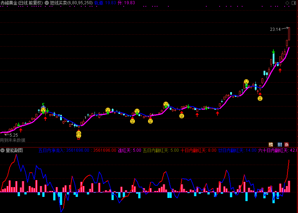Click the 五日内翻红天: 5.00 label
298x213 pixels.
click(161, 150)
